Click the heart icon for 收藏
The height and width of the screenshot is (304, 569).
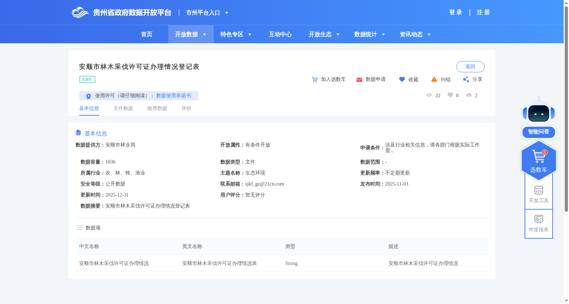point(402,79)
